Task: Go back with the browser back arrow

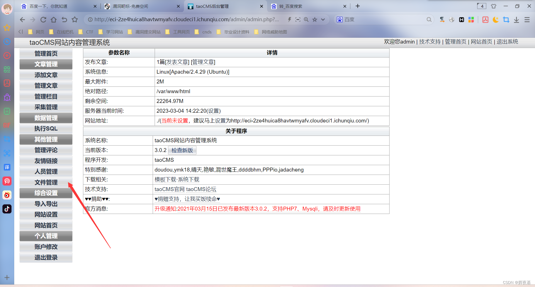Action: coord(22,20)
